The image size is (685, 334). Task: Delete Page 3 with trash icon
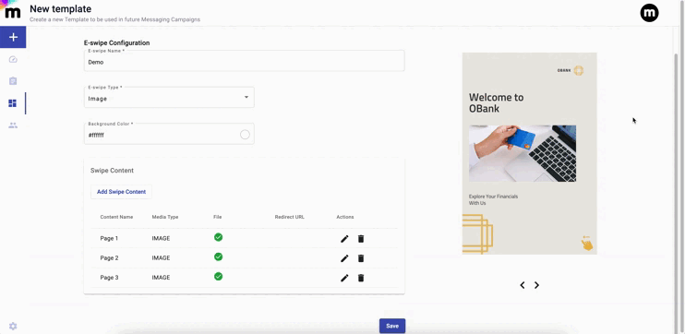pyautogui.click(x=361, y=278)
